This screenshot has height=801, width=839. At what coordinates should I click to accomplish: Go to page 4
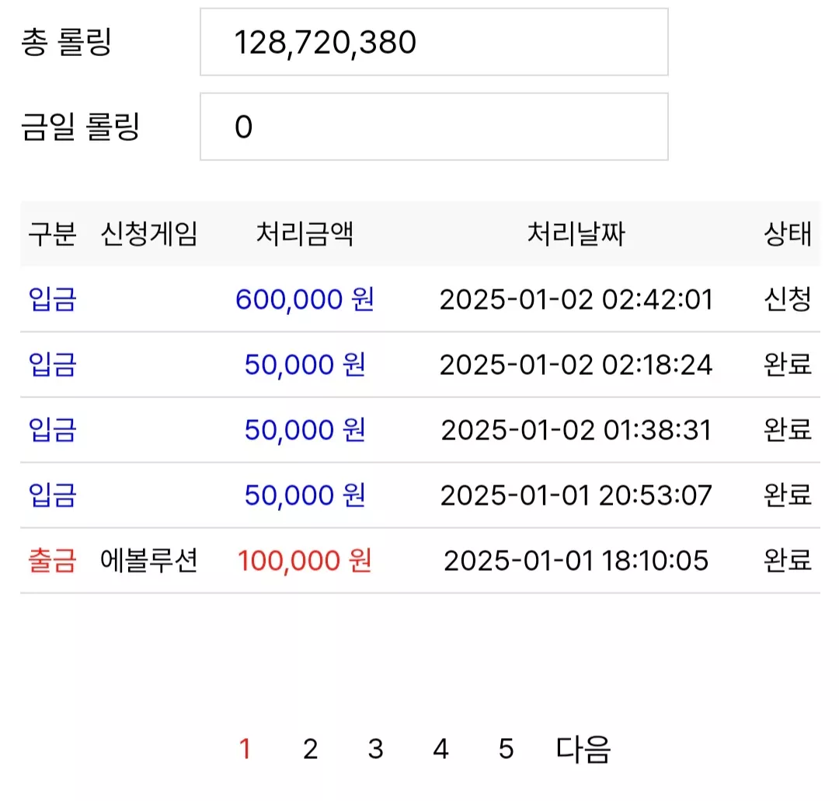441,748
